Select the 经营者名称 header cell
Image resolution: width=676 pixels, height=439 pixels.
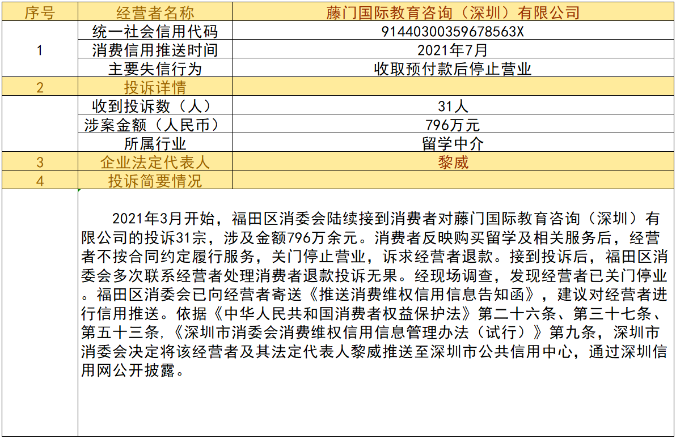point(155,12)
